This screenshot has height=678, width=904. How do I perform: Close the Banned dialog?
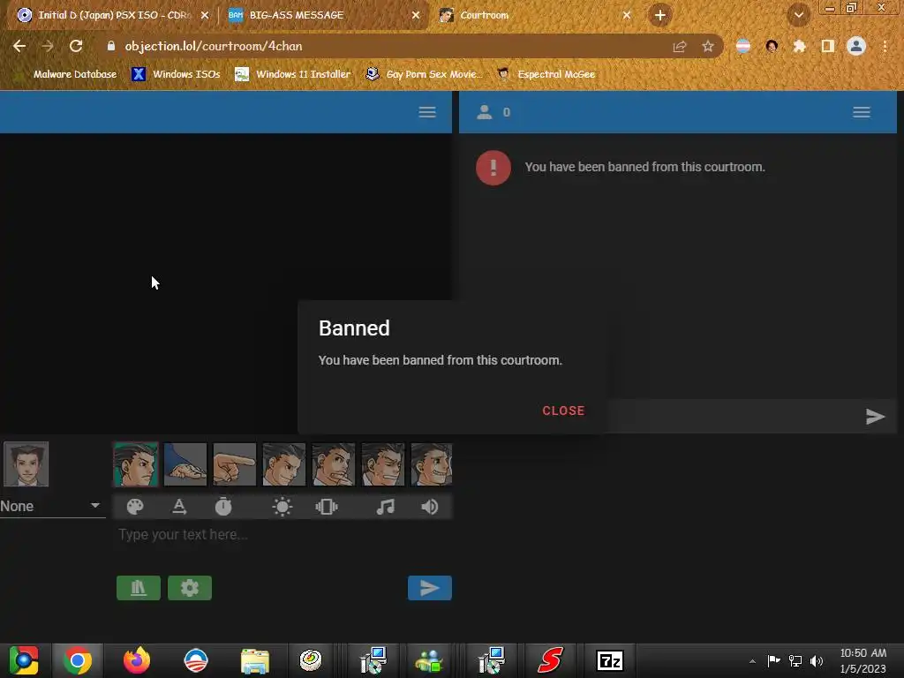pyautogui.click(x=563, y=411)
